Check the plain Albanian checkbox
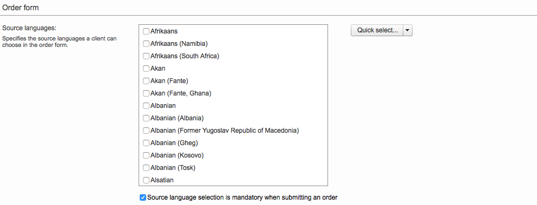The image size is (537, 205). [x=146, y=106]
